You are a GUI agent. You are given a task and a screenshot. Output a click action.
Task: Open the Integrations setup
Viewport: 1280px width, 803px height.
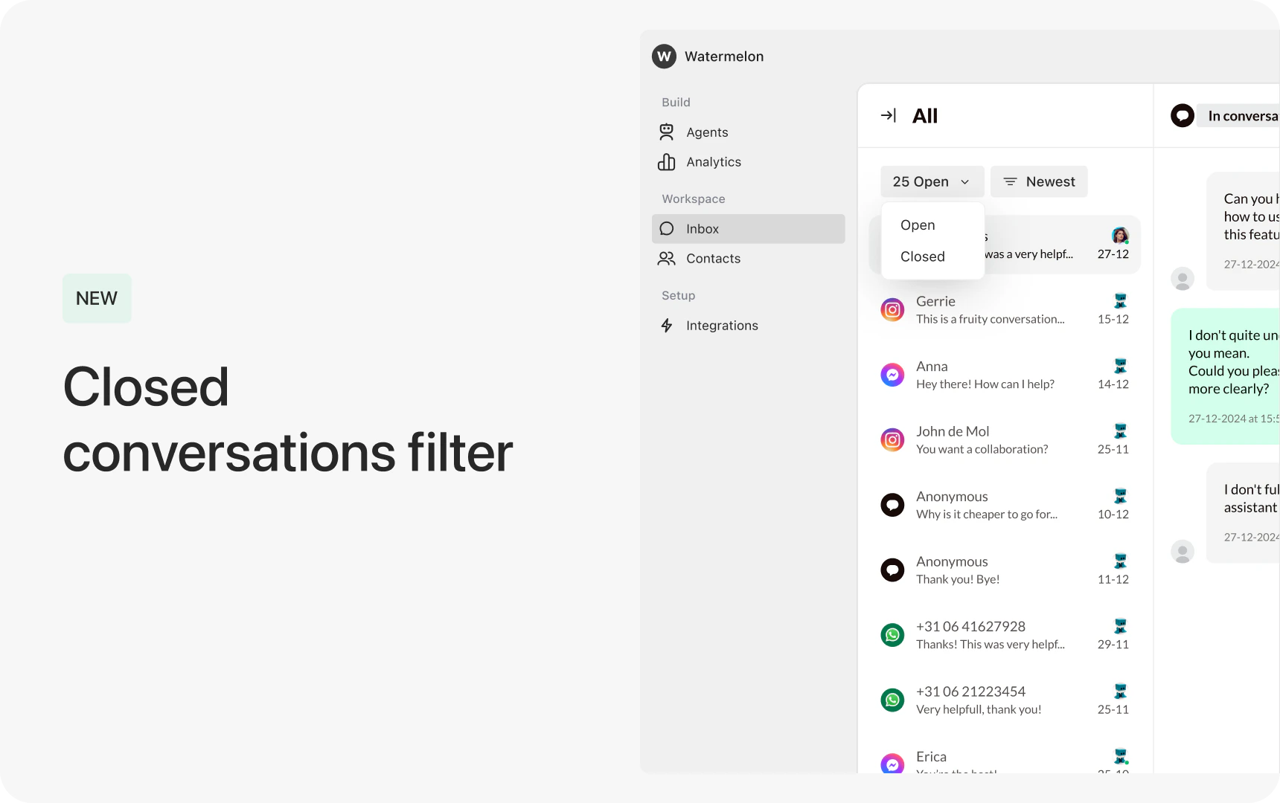pyautogui.click(x=721, y=325)
